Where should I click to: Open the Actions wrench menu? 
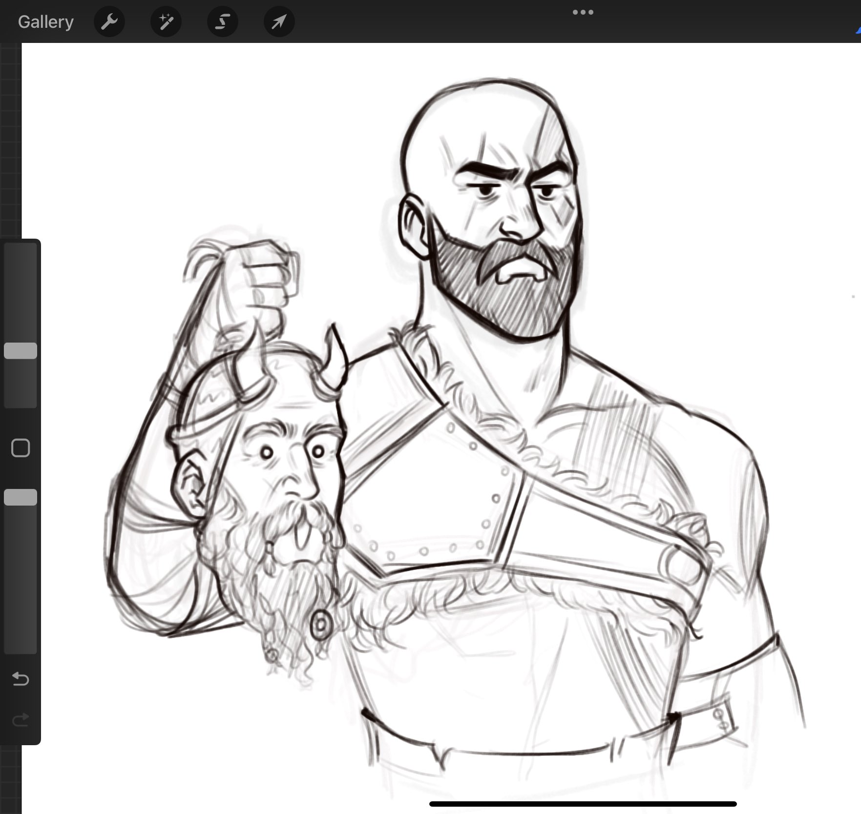click(x=109, y=21)
